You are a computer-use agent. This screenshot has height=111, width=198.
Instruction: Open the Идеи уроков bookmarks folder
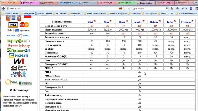(27, 14)
